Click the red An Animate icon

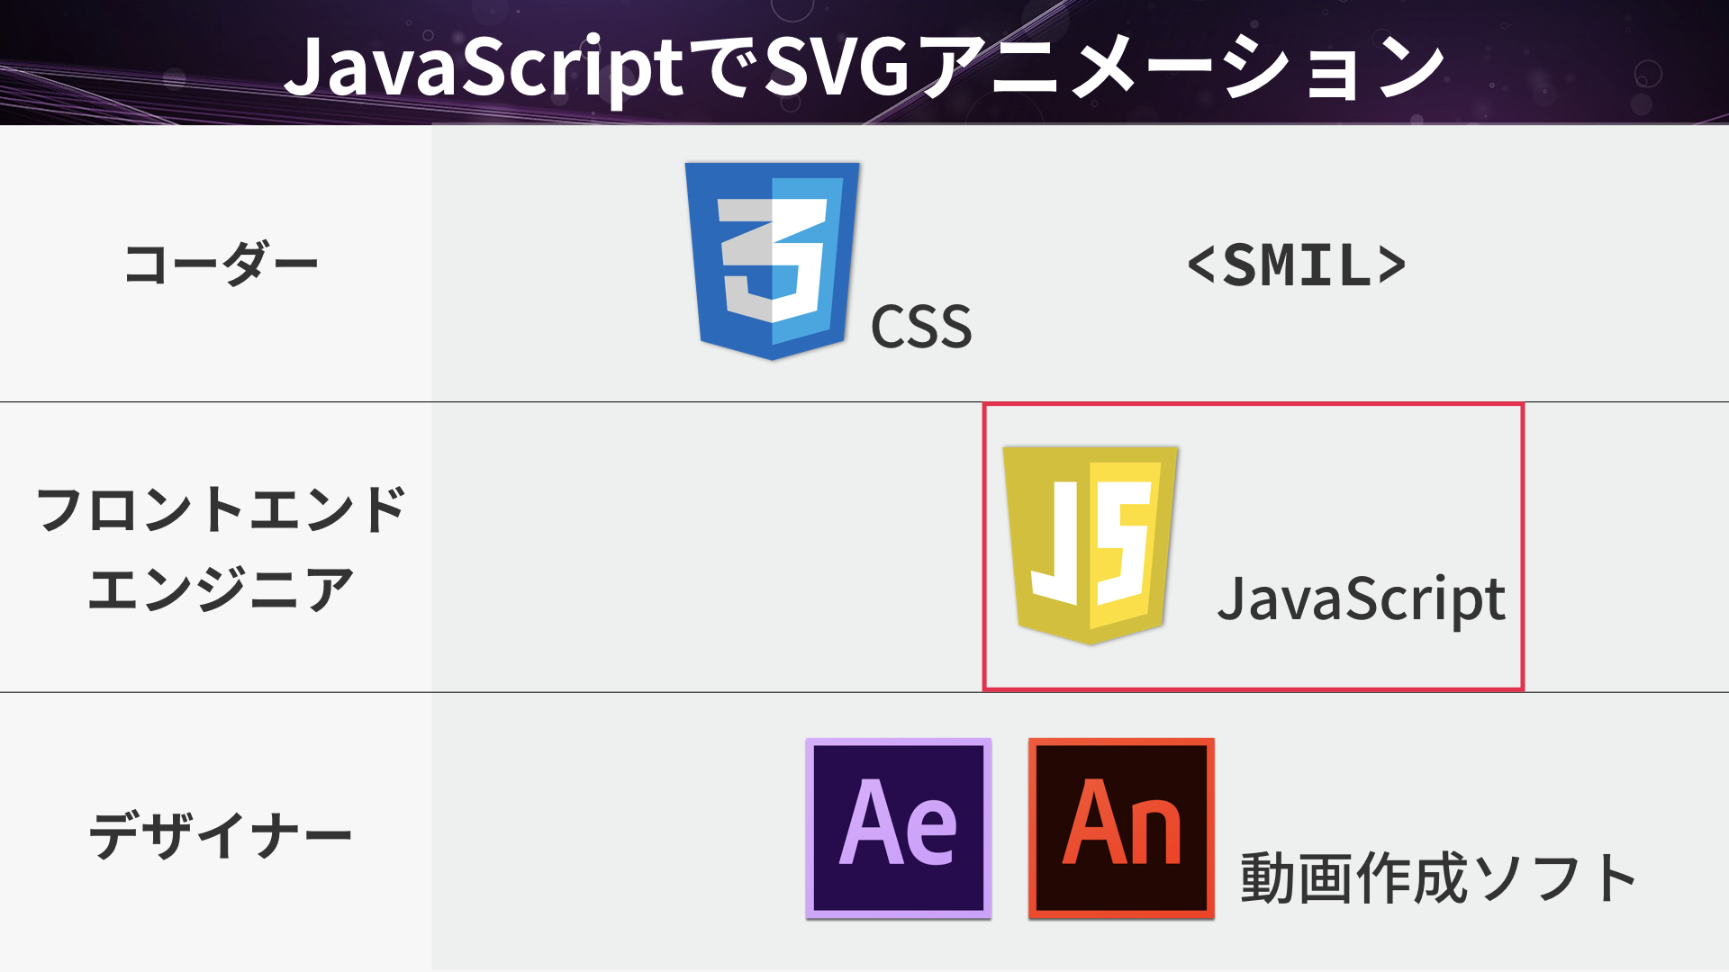(x=1121, y=828)
